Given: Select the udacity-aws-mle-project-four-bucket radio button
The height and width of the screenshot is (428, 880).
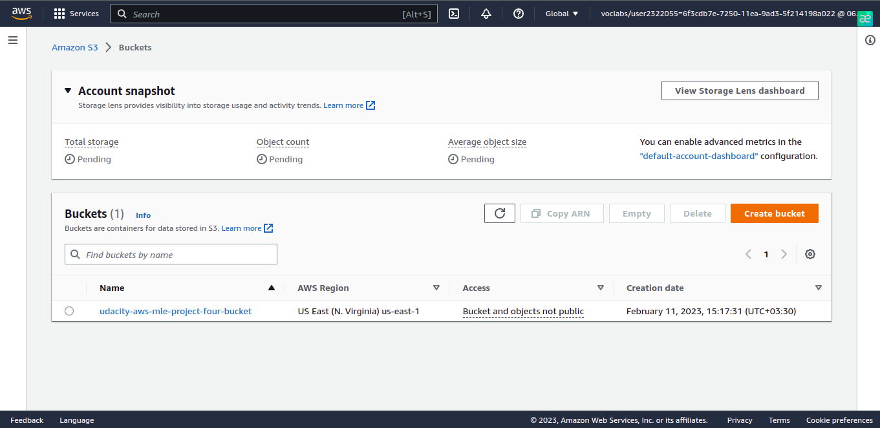Looking at the screenshot, I should 69,311.
